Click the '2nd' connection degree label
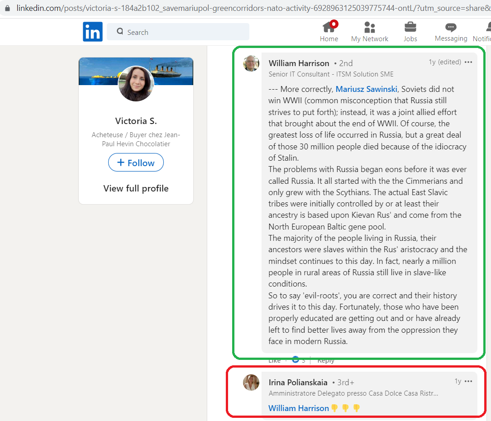 346,63
